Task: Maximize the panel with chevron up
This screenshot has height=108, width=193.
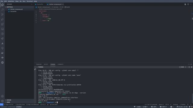Action: pos(189,64)
